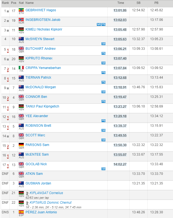Click the German flag beside PARSONS Sam

point(21,145)
